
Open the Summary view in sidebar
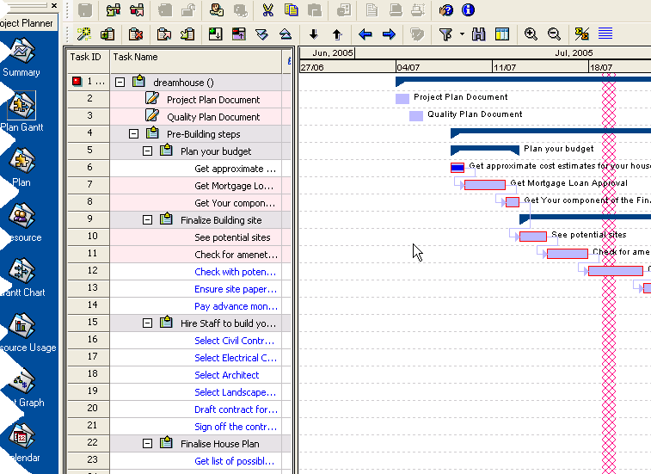pos(21,57)
